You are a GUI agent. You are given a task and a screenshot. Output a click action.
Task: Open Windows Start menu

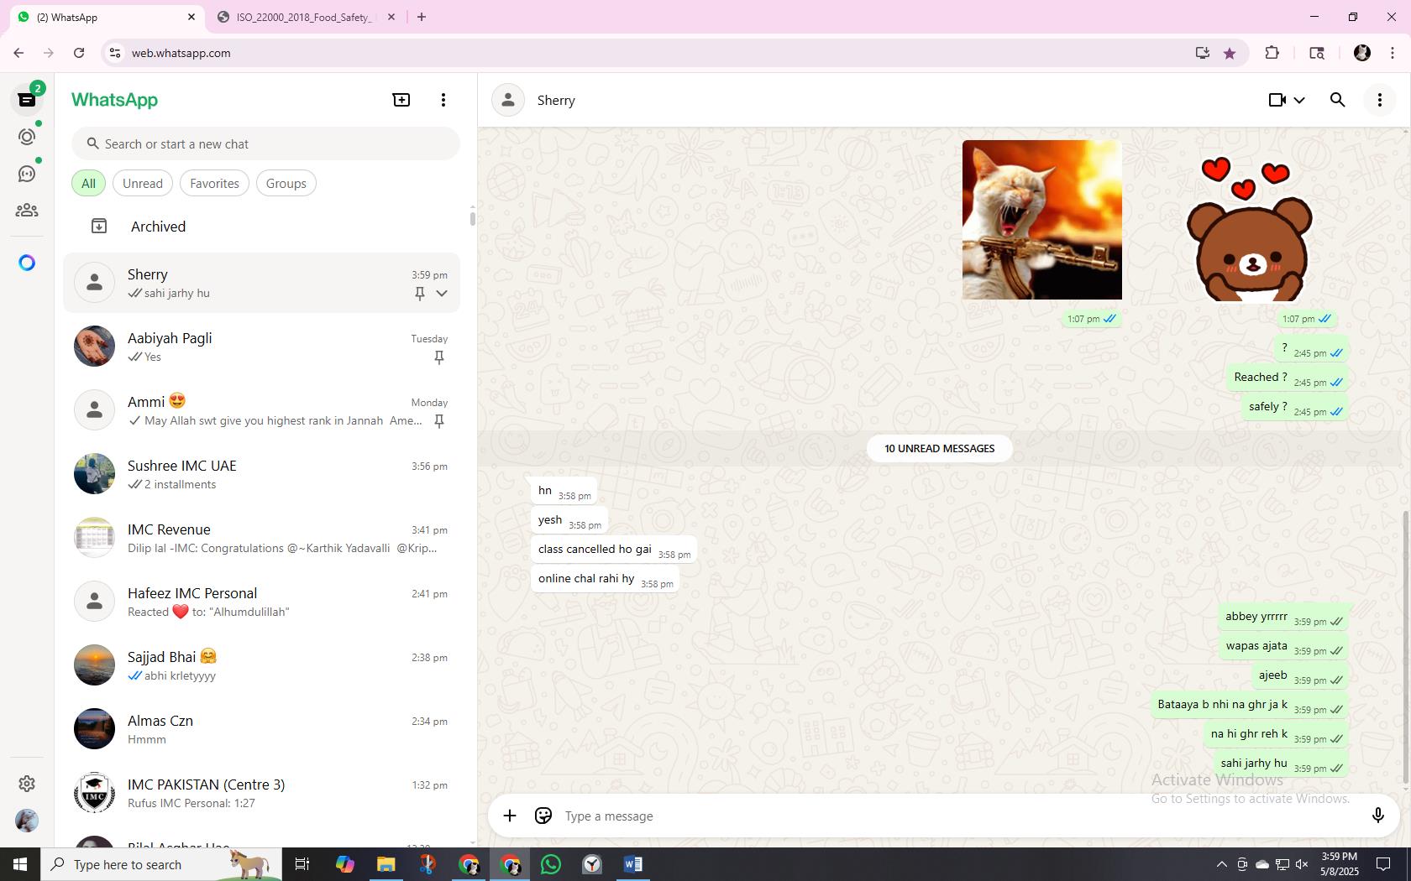20,864
